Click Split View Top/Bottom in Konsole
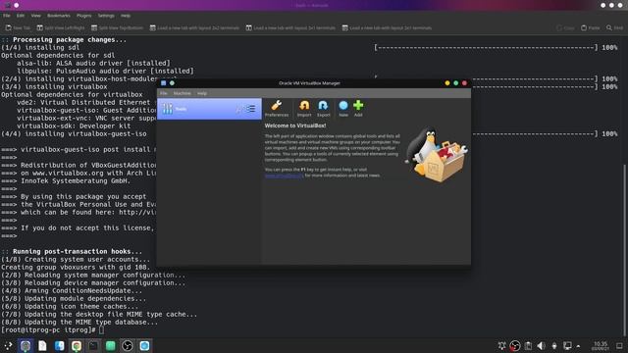 [x=117, y=28]
